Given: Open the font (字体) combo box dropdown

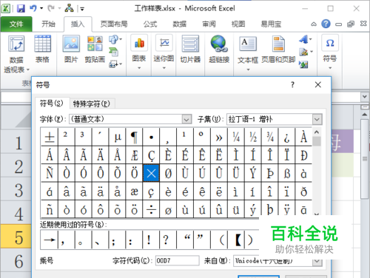Looking at the screenshot, I should click(186, 119).
